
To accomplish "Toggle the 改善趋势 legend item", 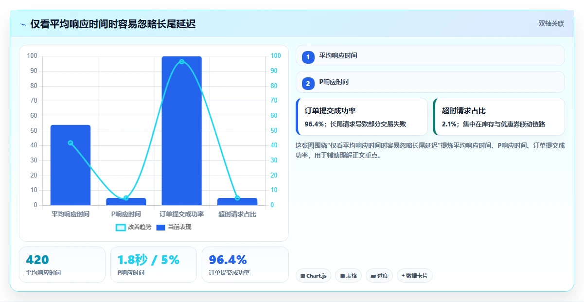I will 134,227.
